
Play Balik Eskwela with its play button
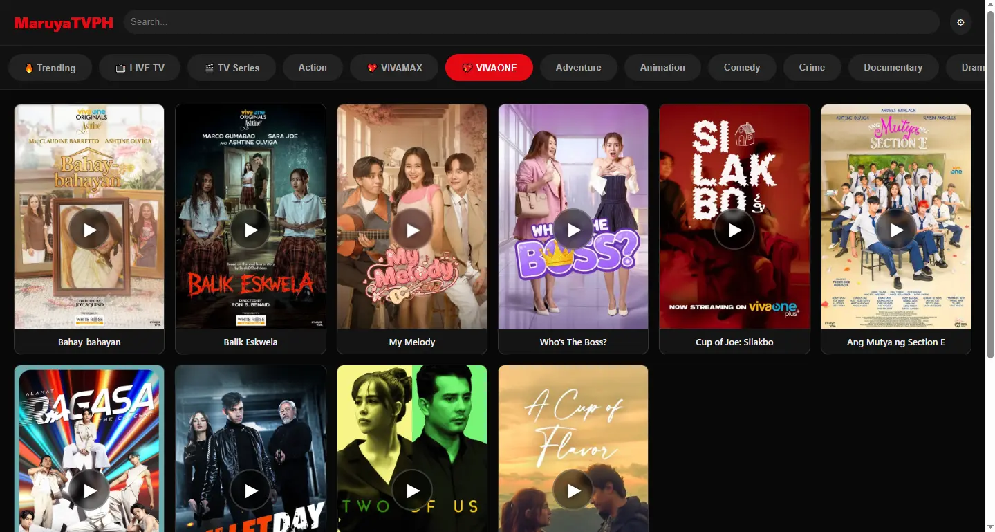coord(250,229)
